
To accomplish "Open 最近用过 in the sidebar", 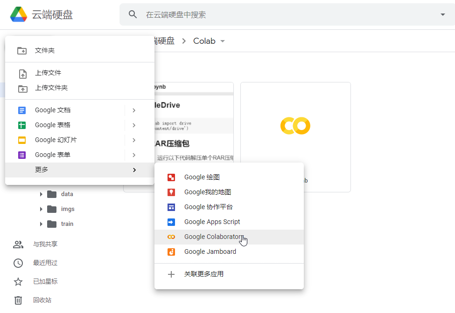I will point(45,263).
